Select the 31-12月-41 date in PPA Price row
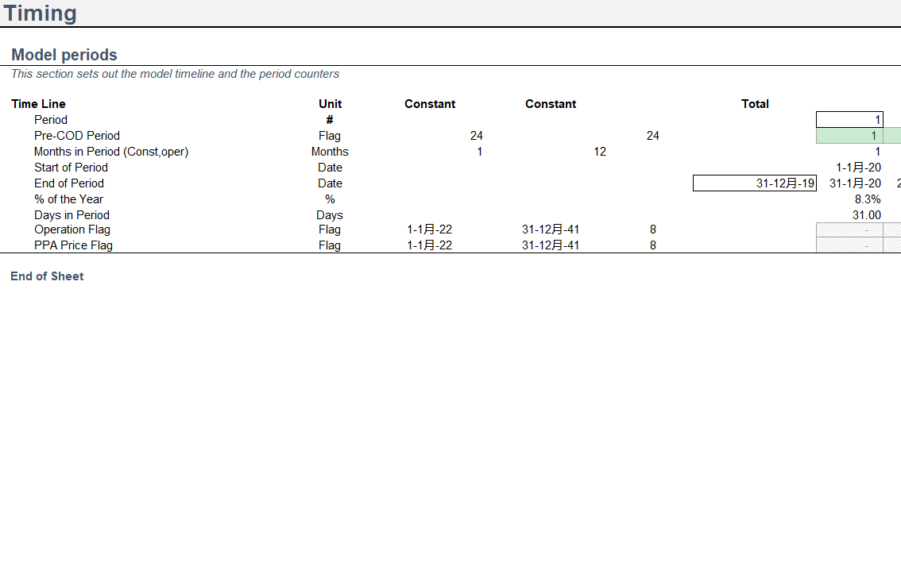 click(x=551, y=245)
